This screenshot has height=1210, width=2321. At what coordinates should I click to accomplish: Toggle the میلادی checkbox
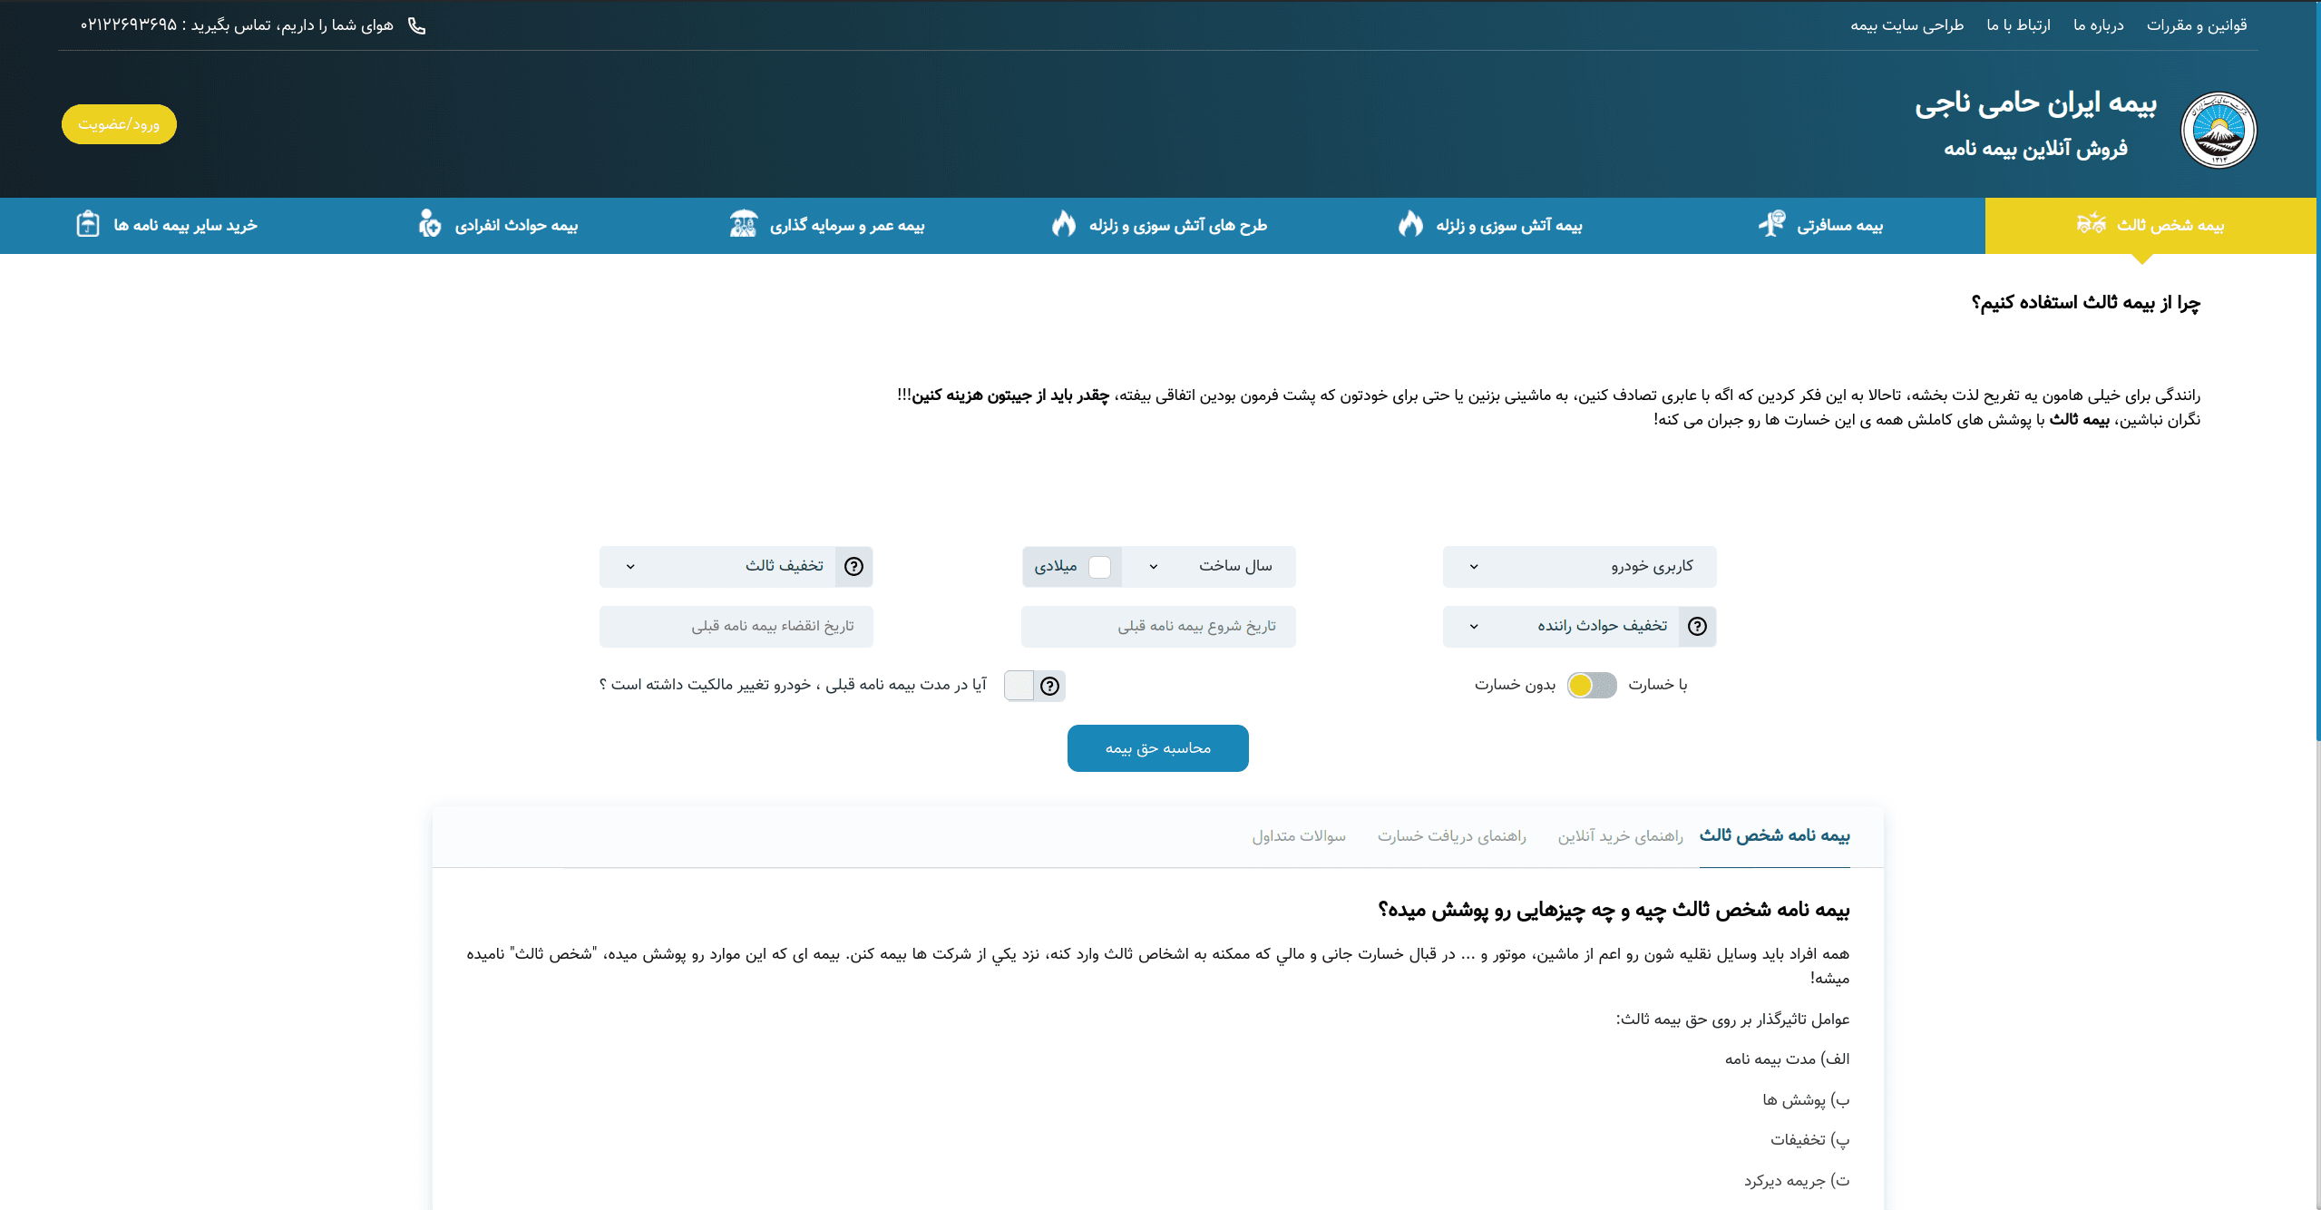1099,567
